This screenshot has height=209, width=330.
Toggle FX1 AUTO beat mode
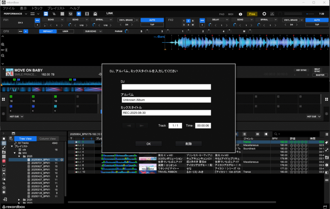tap(152, 20)
